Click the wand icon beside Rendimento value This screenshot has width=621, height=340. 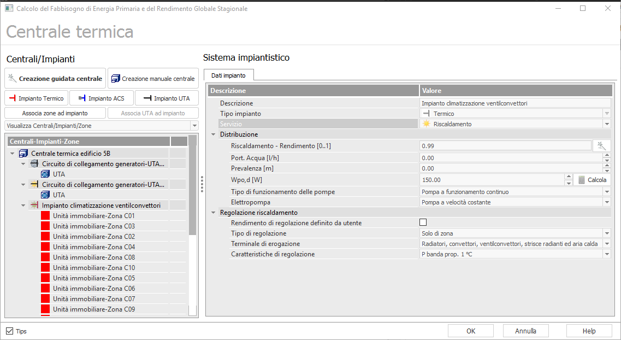click(x=601, y=146)
